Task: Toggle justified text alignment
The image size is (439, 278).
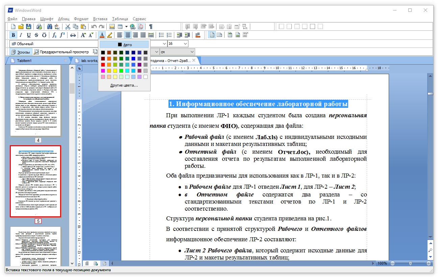Action: [143, 35]
